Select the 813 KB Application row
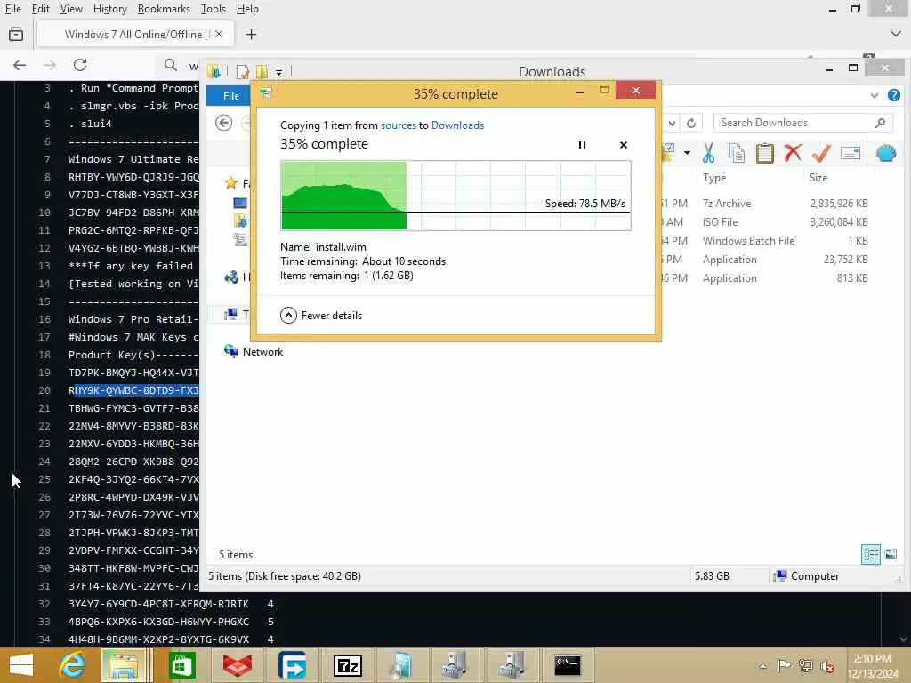 point(766,277)
